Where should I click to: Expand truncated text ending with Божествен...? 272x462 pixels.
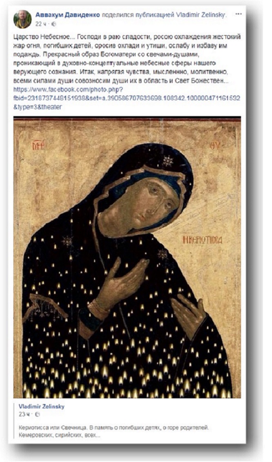(x=225, y=81)
